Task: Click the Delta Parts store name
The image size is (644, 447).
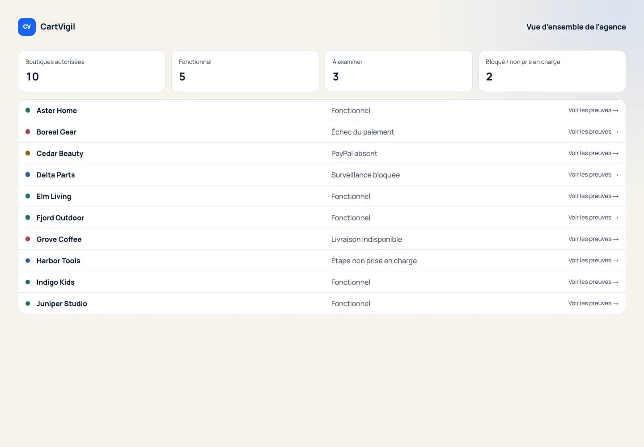Action: point(56,175)
